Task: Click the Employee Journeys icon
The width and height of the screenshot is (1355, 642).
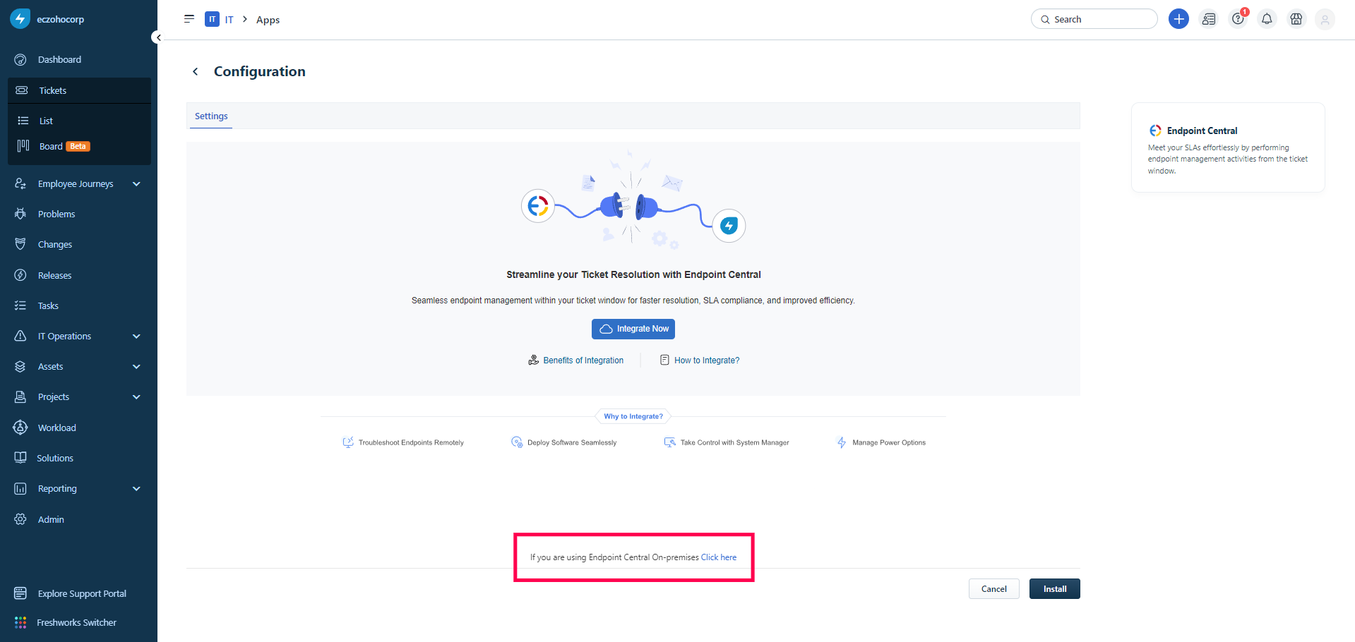Action: pos(20,184)
